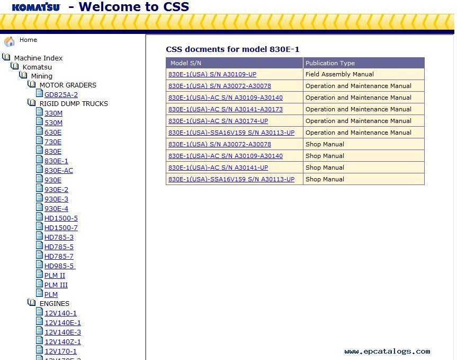The width and height of the screenshot is (457, 360).
Task: Open the PLM II link
Action: [x=55, y=275]
